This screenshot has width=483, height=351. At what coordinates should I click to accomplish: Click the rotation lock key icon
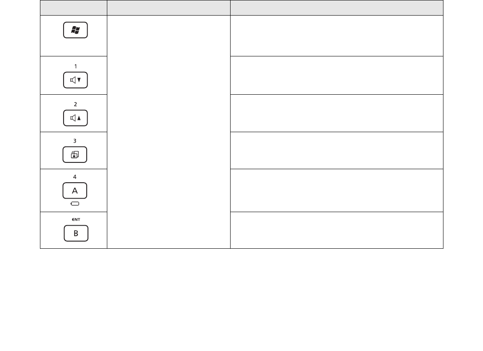click(x=75, y=155)
